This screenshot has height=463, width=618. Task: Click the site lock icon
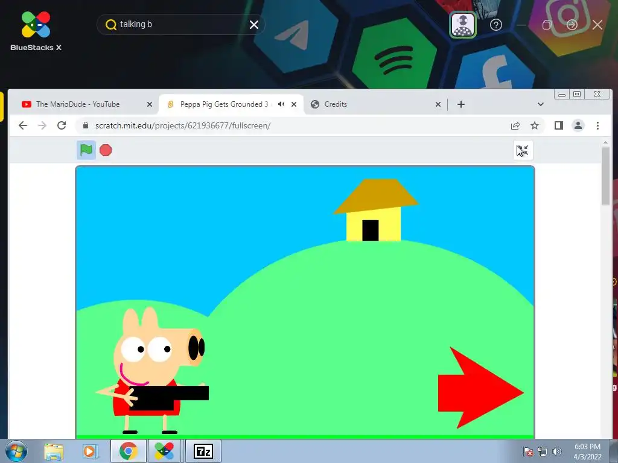[86, 125]
